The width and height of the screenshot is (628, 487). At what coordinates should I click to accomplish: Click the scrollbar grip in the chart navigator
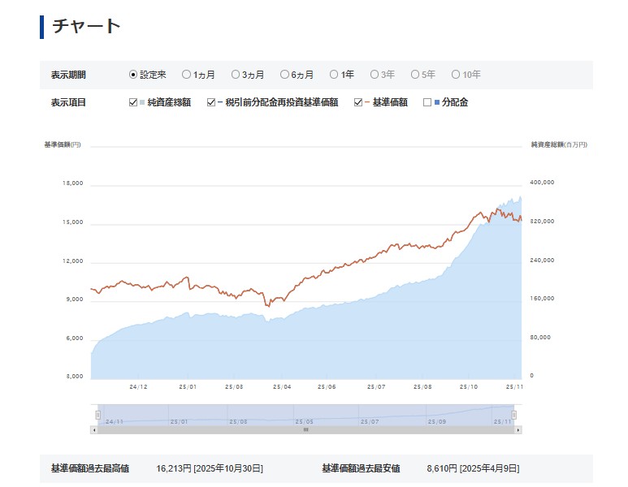click(x=305, y=429)
